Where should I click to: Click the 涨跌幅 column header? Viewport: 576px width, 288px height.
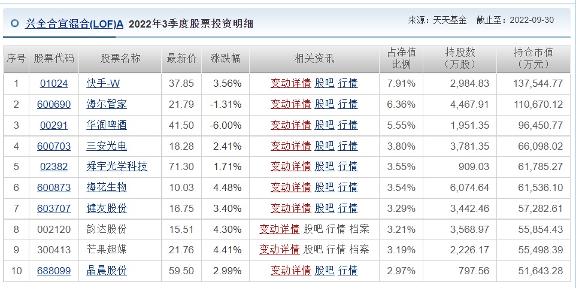pyautogui.click(x=225, y=58)
